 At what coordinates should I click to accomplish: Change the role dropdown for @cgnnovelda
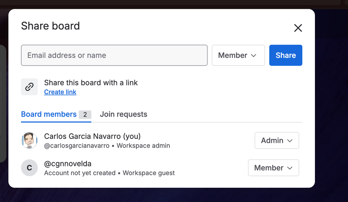[x=273, y=168]
